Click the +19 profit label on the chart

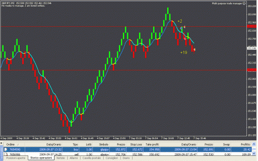click(184, 53)
